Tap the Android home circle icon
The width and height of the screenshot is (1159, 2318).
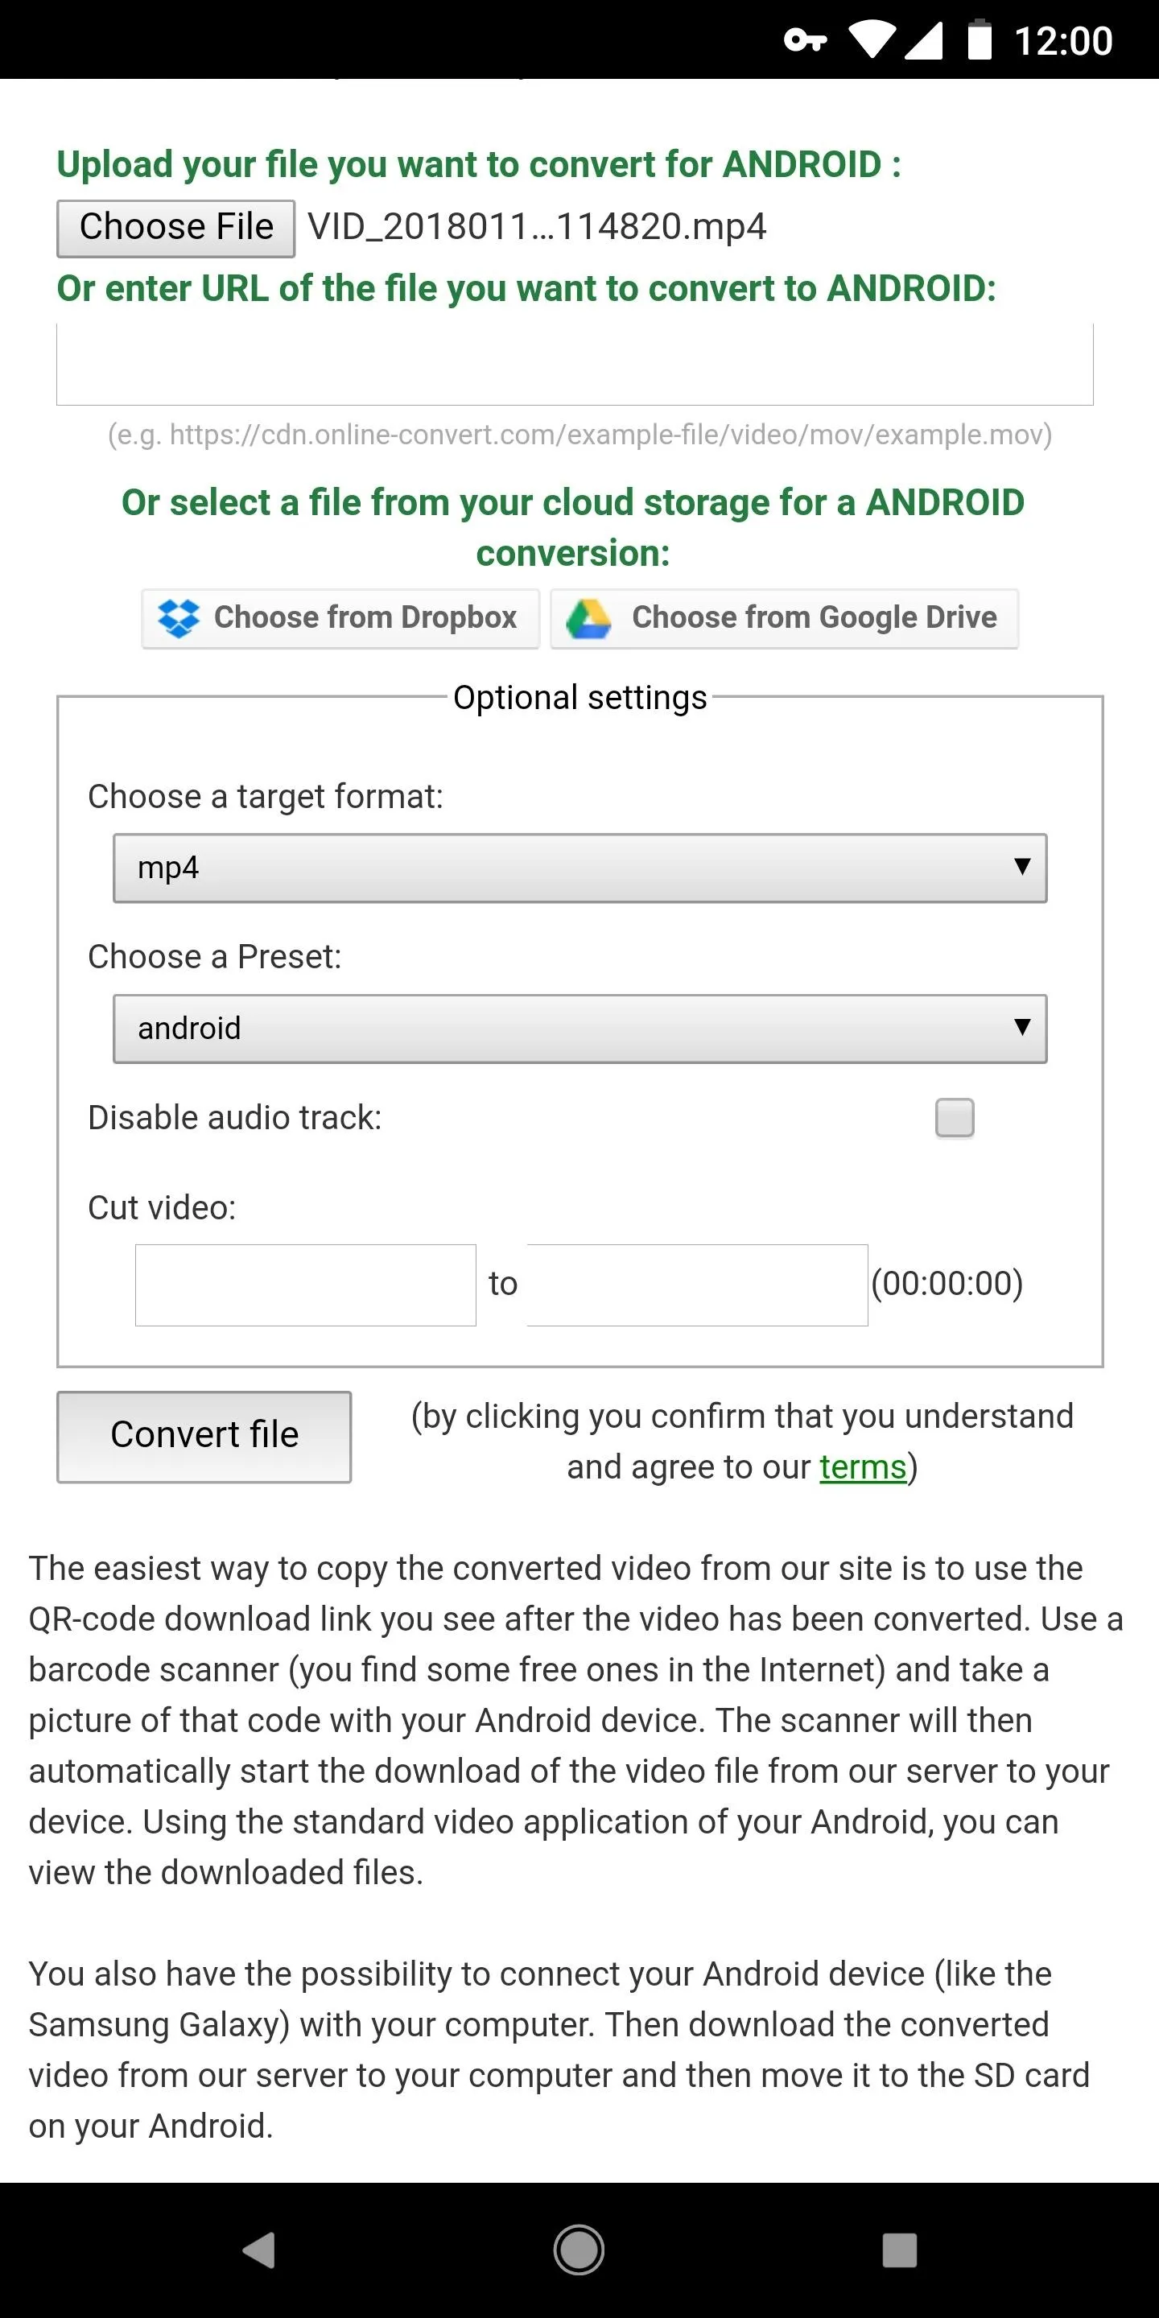click(579, 2250)
